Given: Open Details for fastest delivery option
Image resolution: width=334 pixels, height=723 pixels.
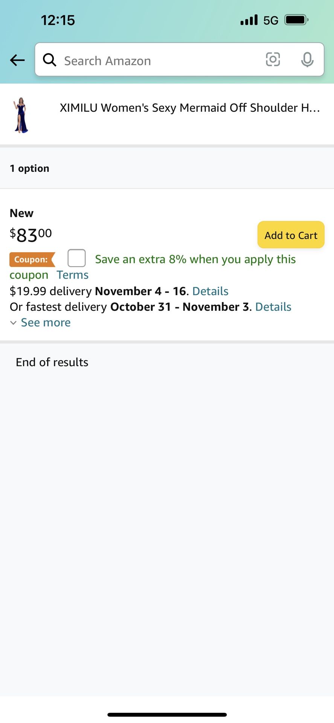Looking at the screenshot, I should (x=273, y=307).
